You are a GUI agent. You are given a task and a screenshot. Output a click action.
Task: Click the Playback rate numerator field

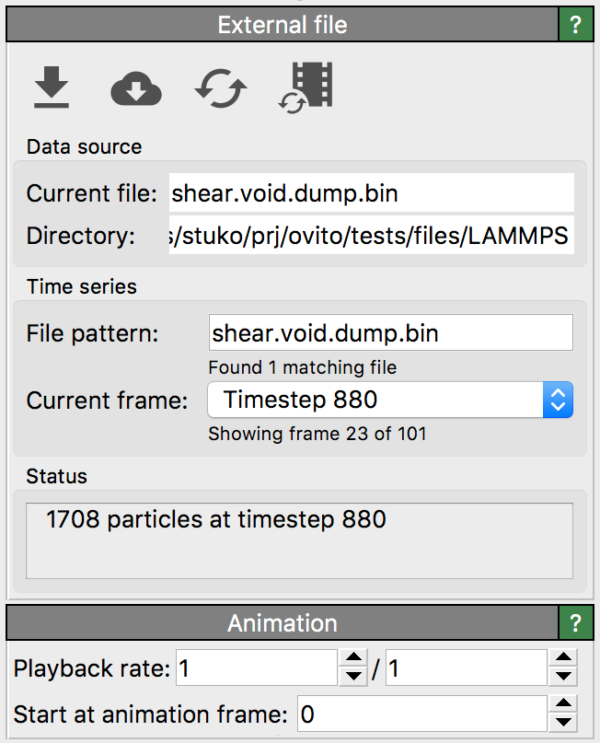coord(257,668)
